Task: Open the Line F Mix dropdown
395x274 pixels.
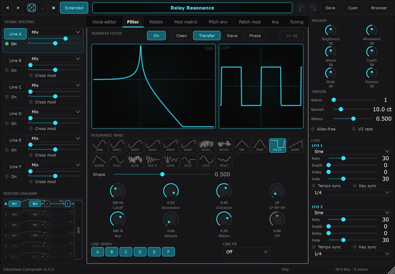Action: click(56, 165)
